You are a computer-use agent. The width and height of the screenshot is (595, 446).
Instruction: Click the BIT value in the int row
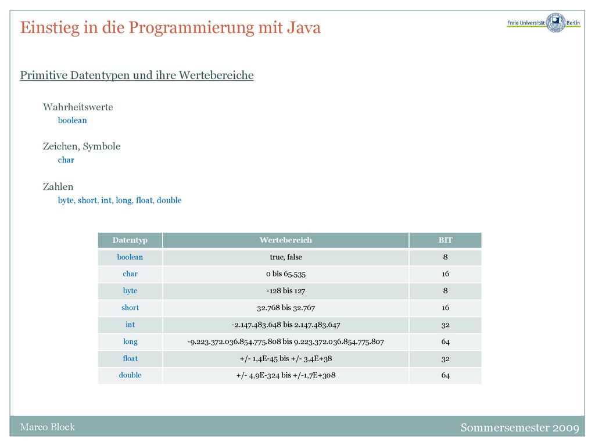[x=446, y=325]
